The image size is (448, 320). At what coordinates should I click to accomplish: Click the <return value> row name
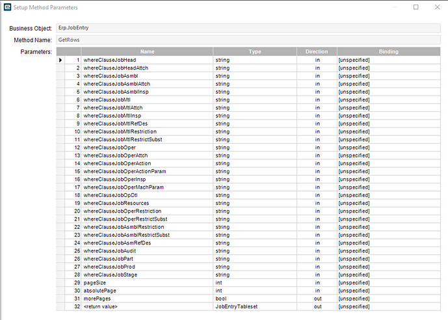tap(101, 306)
